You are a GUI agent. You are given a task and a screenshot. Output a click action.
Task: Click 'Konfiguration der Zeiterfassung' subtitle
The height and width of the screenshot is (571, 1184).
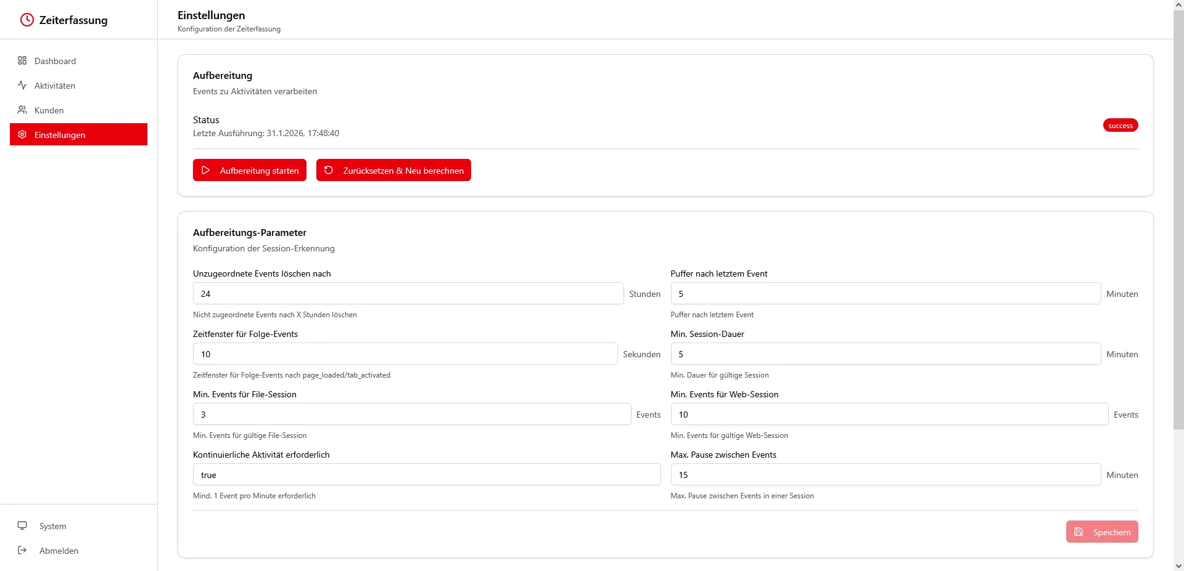[x=229, y=29]
